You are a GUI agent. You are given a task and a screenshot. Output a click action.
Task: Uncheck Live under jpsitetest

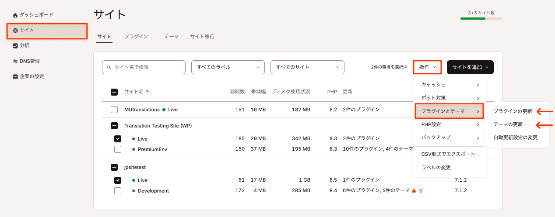(x=118, y=180)
